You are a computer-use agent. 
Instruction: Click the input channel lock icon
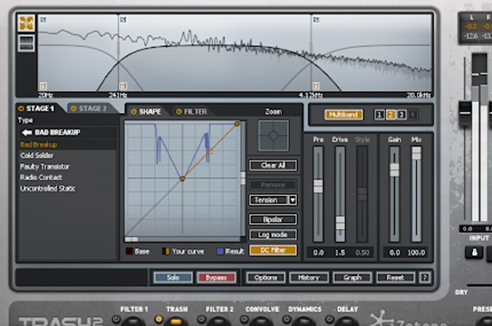(474, 252)
